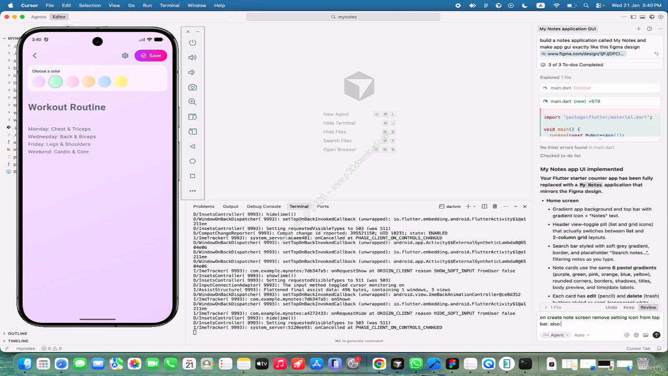Viewport: 668px width, 376px height.
Task: Select the green color swatch
Action: pos(56,81)
